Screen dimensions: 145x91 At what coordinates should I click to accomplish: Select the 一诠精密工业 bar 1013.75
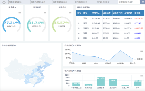76,84
